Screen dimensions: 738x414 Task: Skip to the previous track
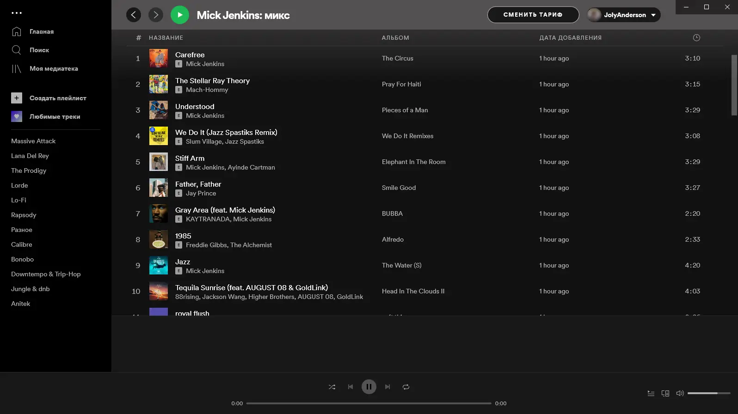[351, 387]
